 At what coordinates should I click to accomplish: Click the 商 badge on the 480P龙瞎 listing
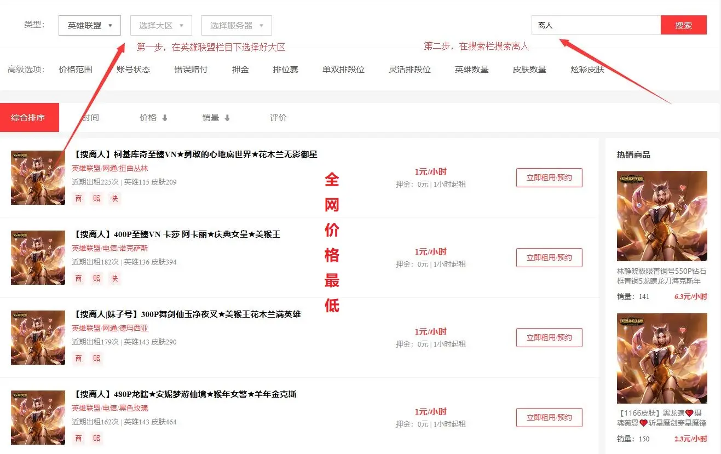click(78, 438)
